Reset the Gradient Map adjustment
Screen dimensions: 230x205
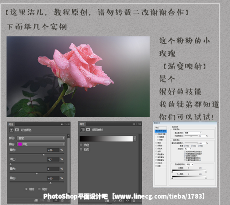click(x=120, y=200)
